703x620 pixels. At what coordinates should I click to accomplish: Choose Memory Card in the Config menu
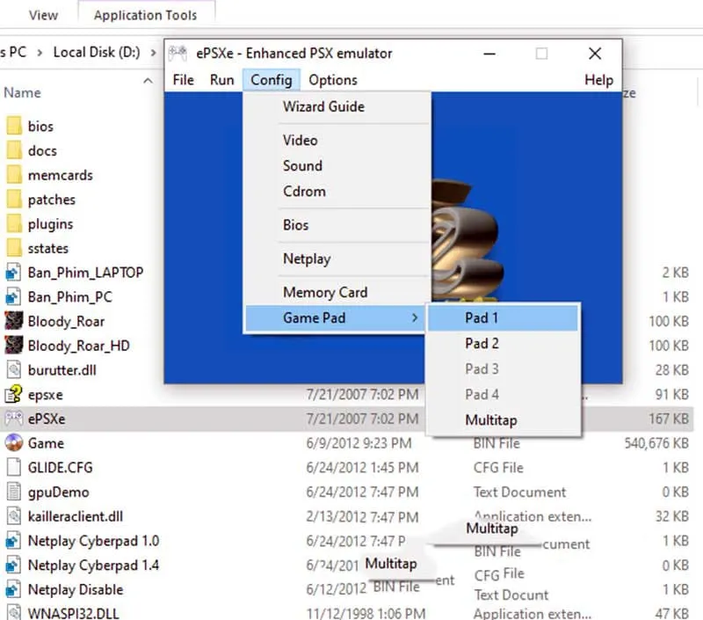(x=337, y=293)
